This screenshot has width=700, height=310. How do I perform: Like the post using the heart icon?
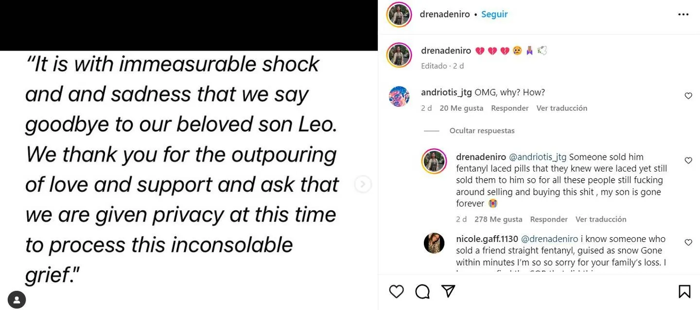[x=396, y=291]
